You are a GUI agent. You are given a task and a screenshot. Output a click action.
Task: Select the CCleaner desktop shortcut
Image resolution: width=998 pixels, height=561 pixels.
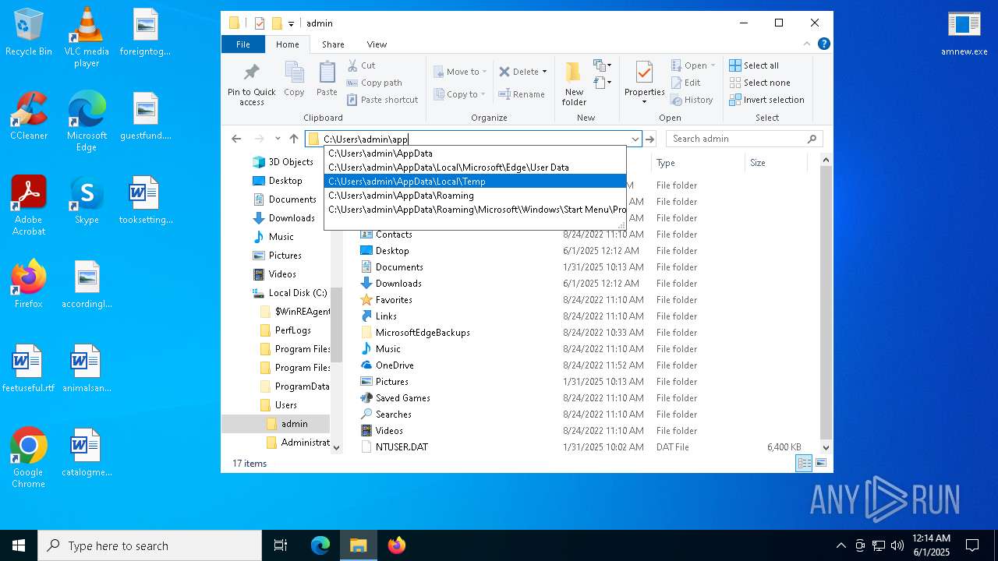pos(29,115)
